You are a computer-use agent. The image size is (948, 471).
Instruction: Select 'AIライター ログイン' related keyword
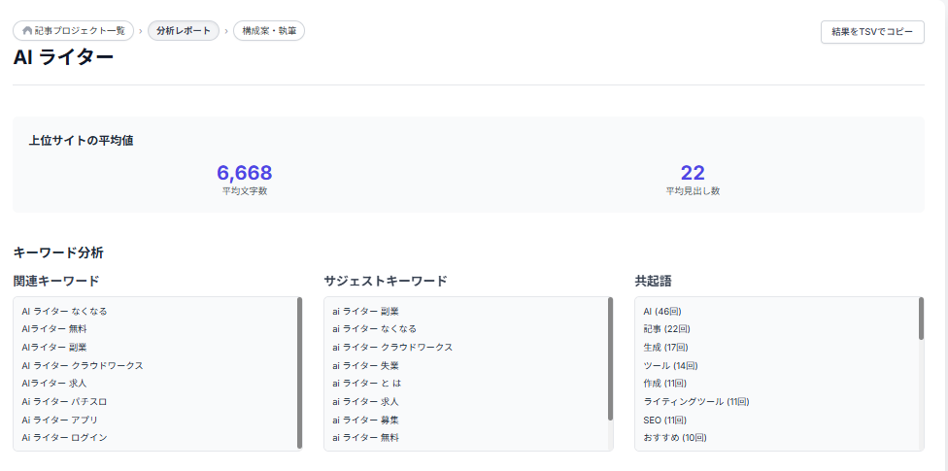(x=67, y=438)
